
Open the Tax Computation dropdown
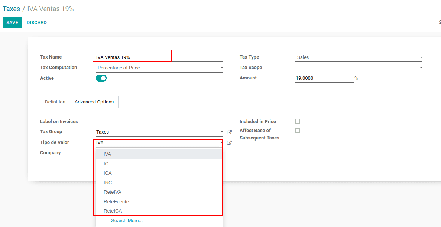click(159, 68)
